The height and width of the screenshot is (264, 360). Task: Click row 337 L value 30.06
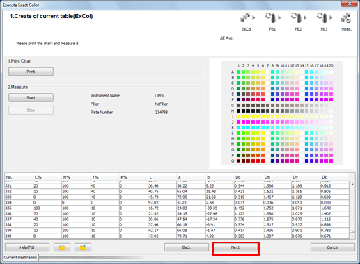[153, 220]
